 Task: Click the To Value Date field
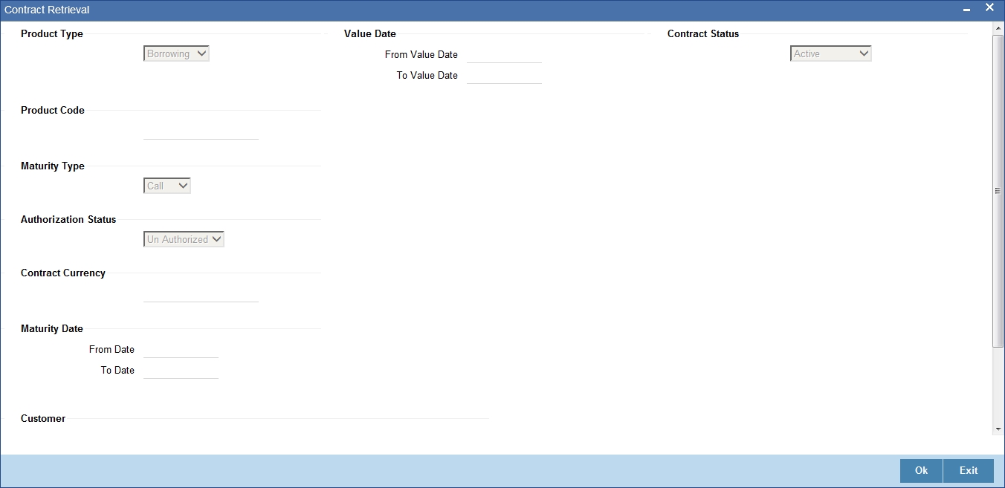click(x=504, y=75)
